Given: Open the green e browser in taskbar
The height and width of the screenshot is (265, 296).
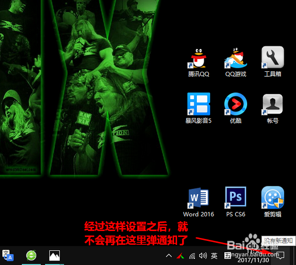Looking at the screenshot, I should click(31, 256).
